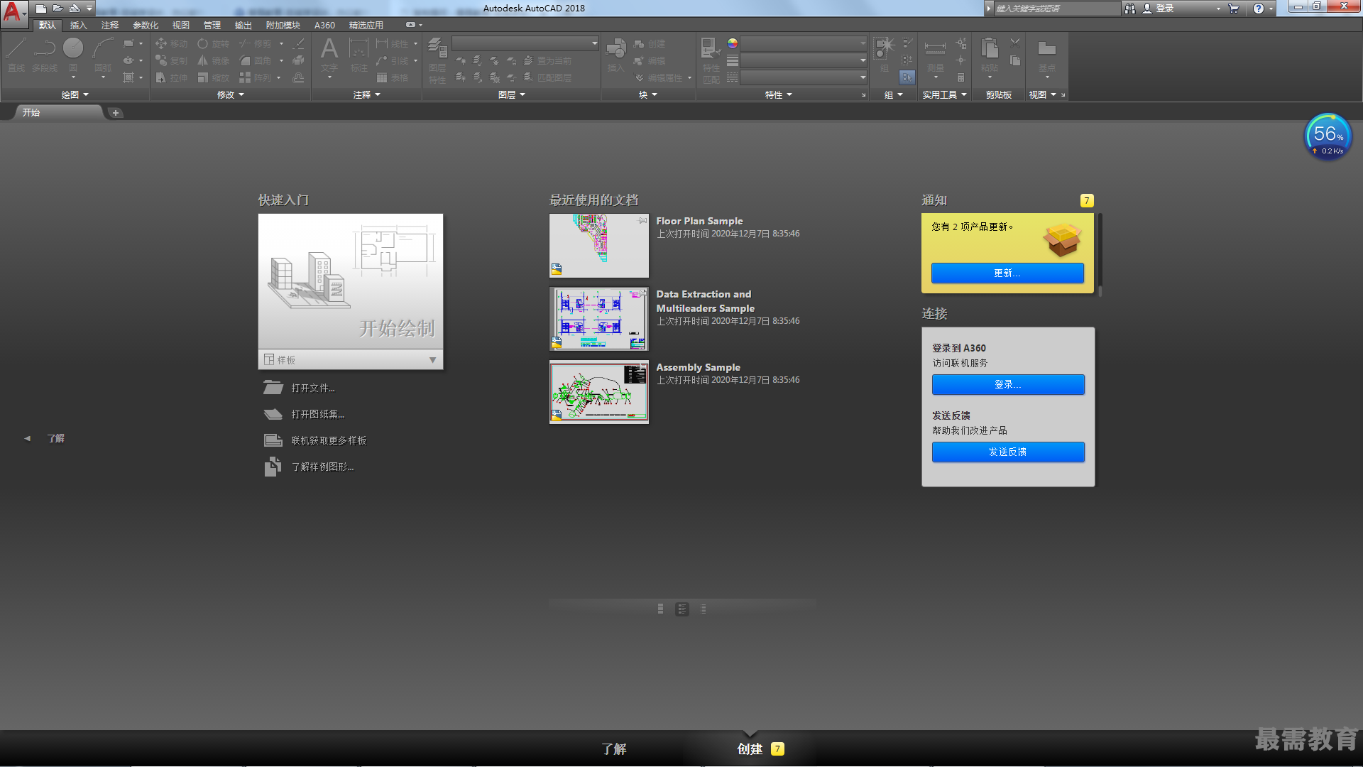Click the blue 更新... button
The height and width of the screenshot is (767, 1363).
(x=1007, y=273)
